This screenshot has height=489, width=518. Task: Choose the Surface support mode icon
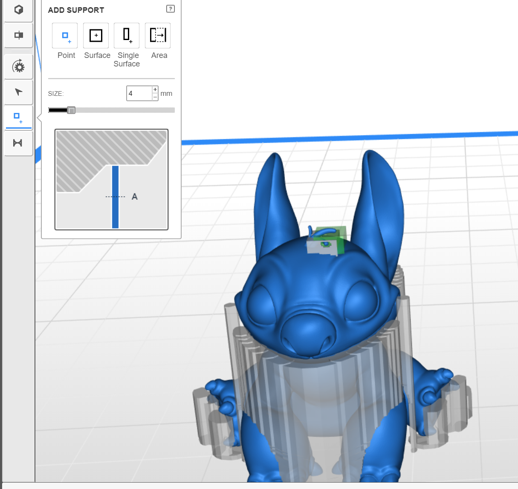(x=96, y=36)
